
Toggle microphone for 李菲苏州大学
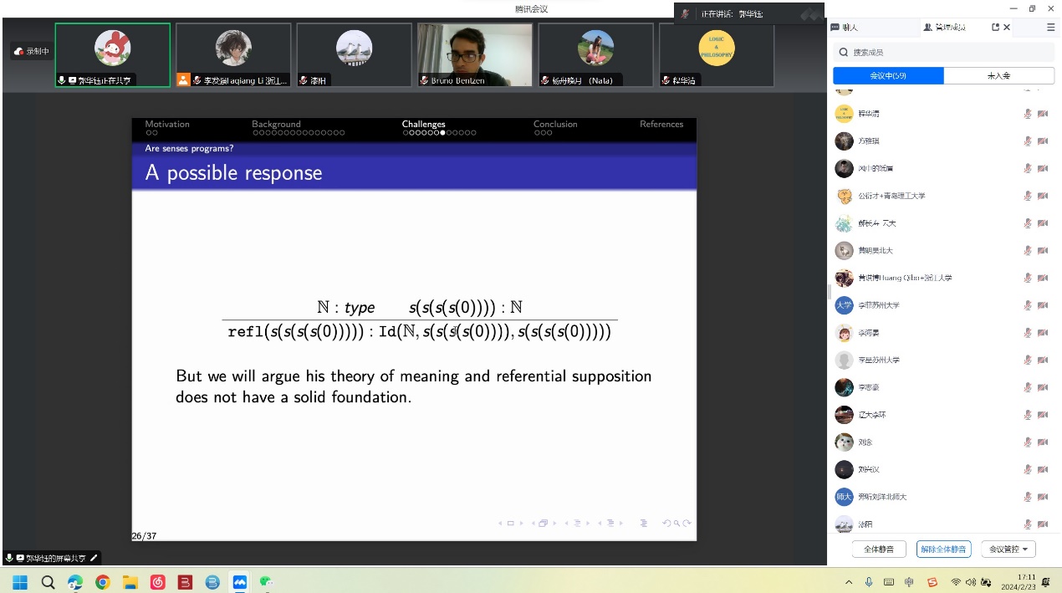pos(1028,305)
